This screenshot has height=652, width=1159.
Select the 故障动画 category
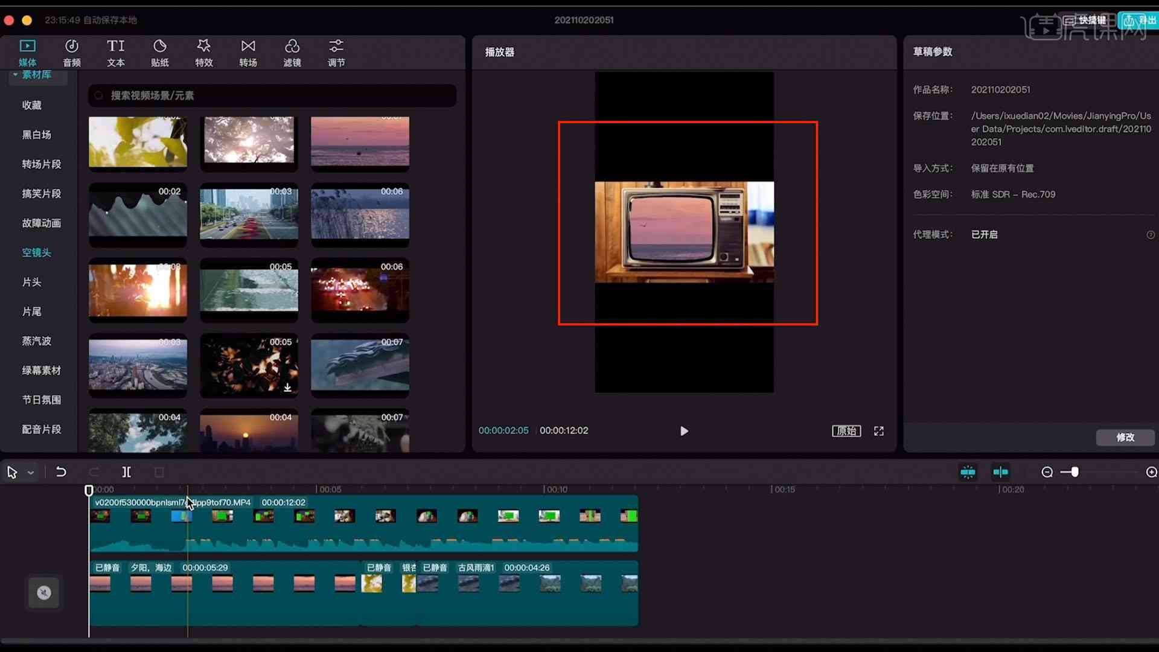pyautogui.click(x=42, y=223)
